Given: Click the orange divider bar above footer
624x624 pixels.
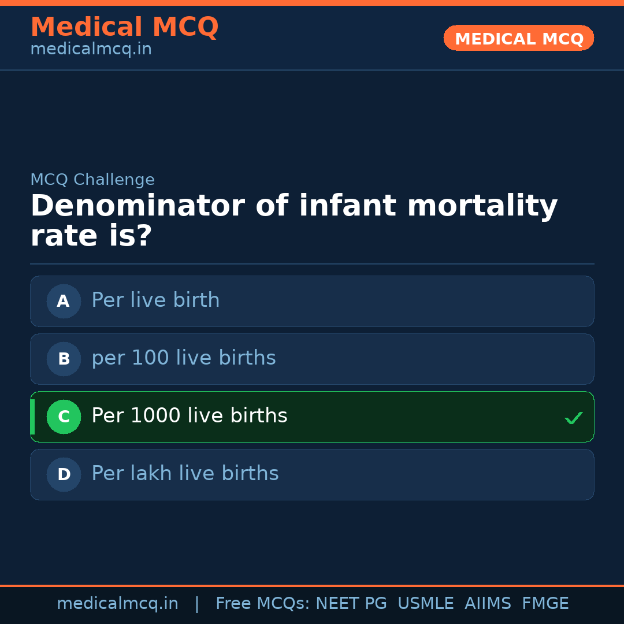Looking at the screenshot, I should (x=312, y=585).
